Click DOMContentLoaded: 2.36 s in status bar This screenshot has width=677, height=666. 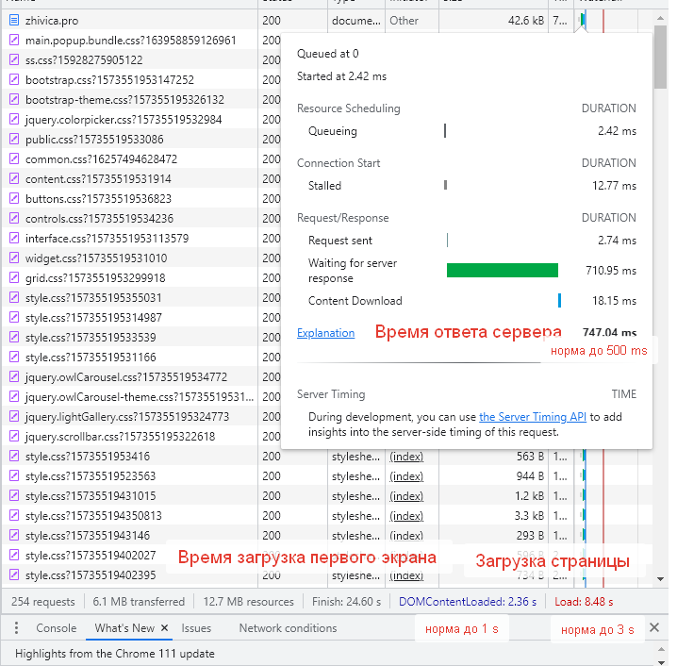coord(468,602)
